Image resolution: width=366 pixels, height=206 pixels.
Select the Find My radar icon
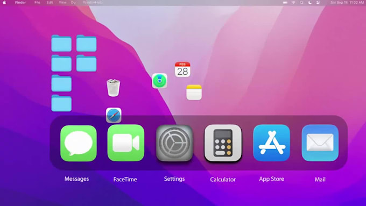click(159, 81)
